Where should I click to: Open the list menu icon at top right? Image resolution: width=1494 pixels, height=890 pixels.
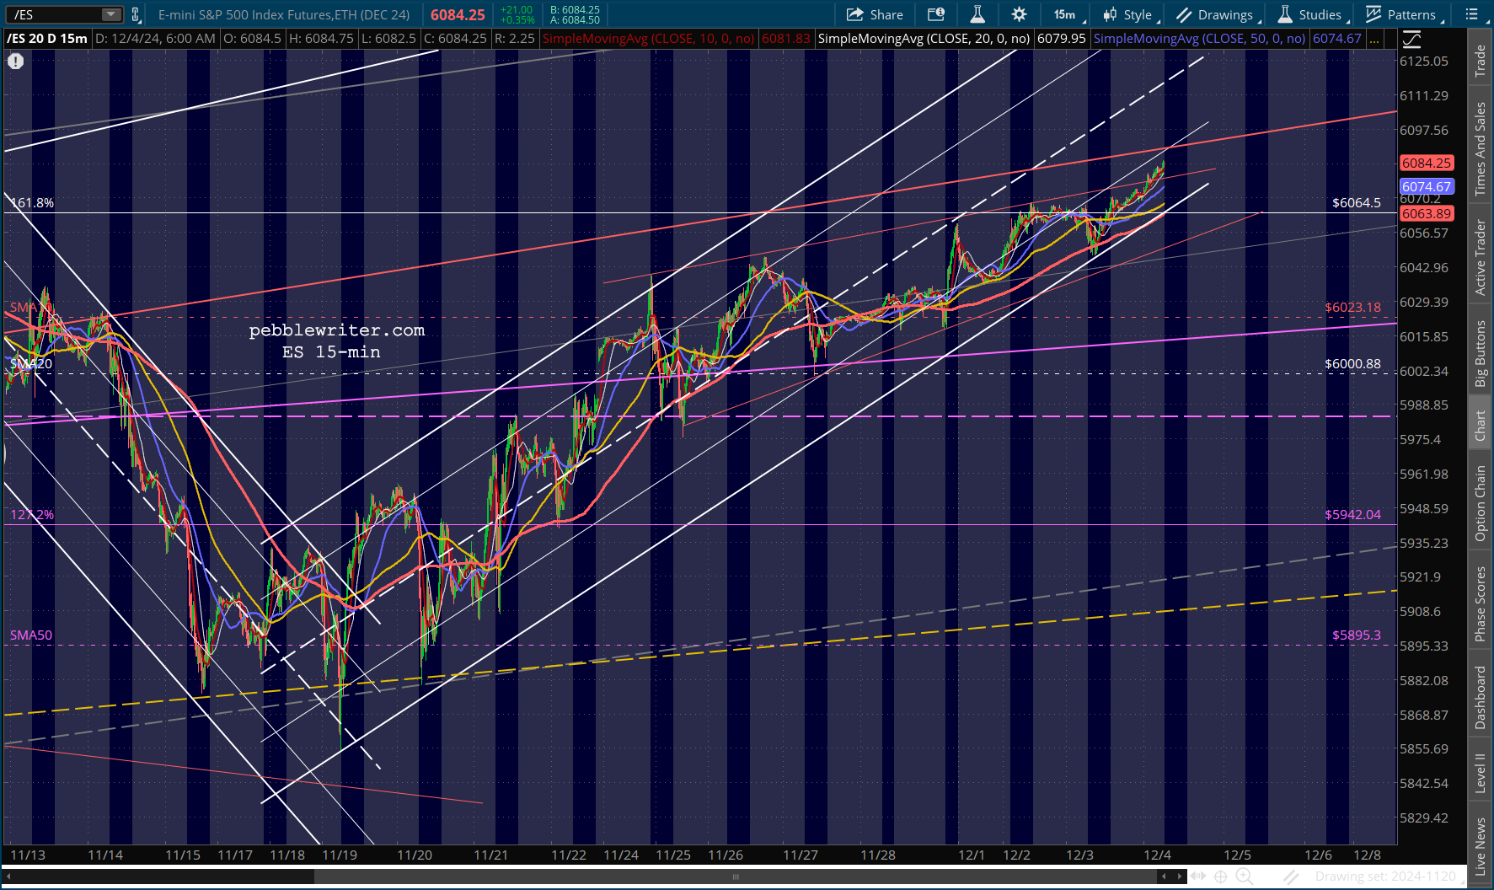pyautogui.click(x=1472, y=14)
